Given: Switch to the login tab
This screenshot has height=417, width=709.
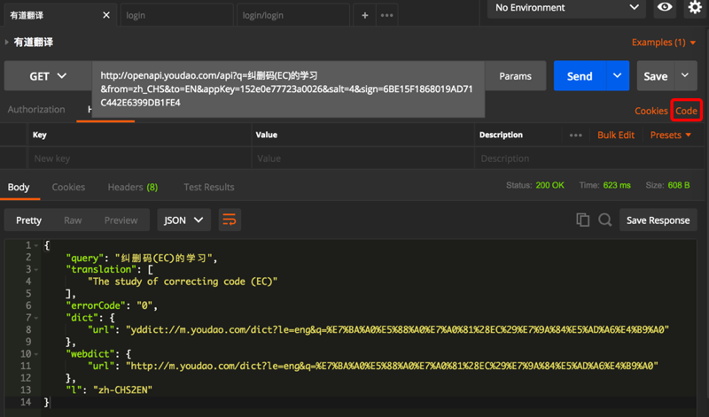Looking at the screenshot, I should (176, 15).
